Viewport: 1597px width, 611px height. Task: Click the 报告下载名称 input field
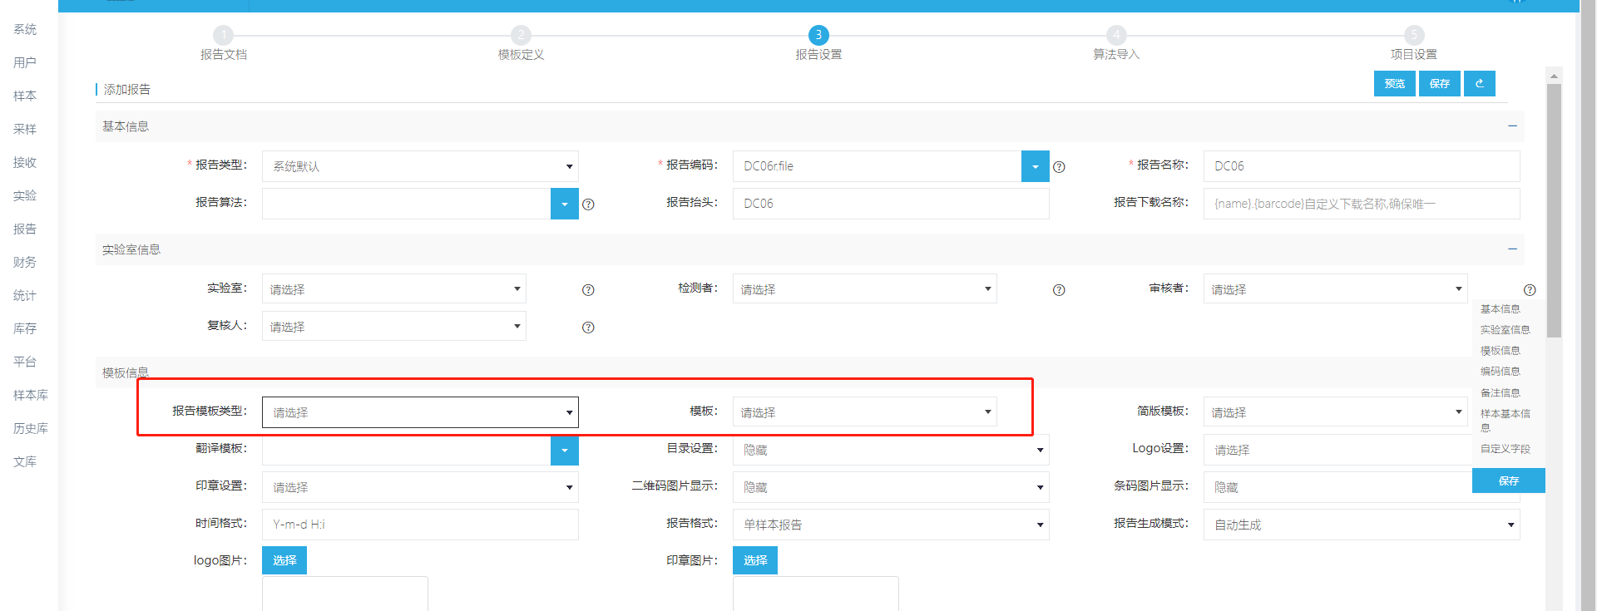click(1362, 204)
